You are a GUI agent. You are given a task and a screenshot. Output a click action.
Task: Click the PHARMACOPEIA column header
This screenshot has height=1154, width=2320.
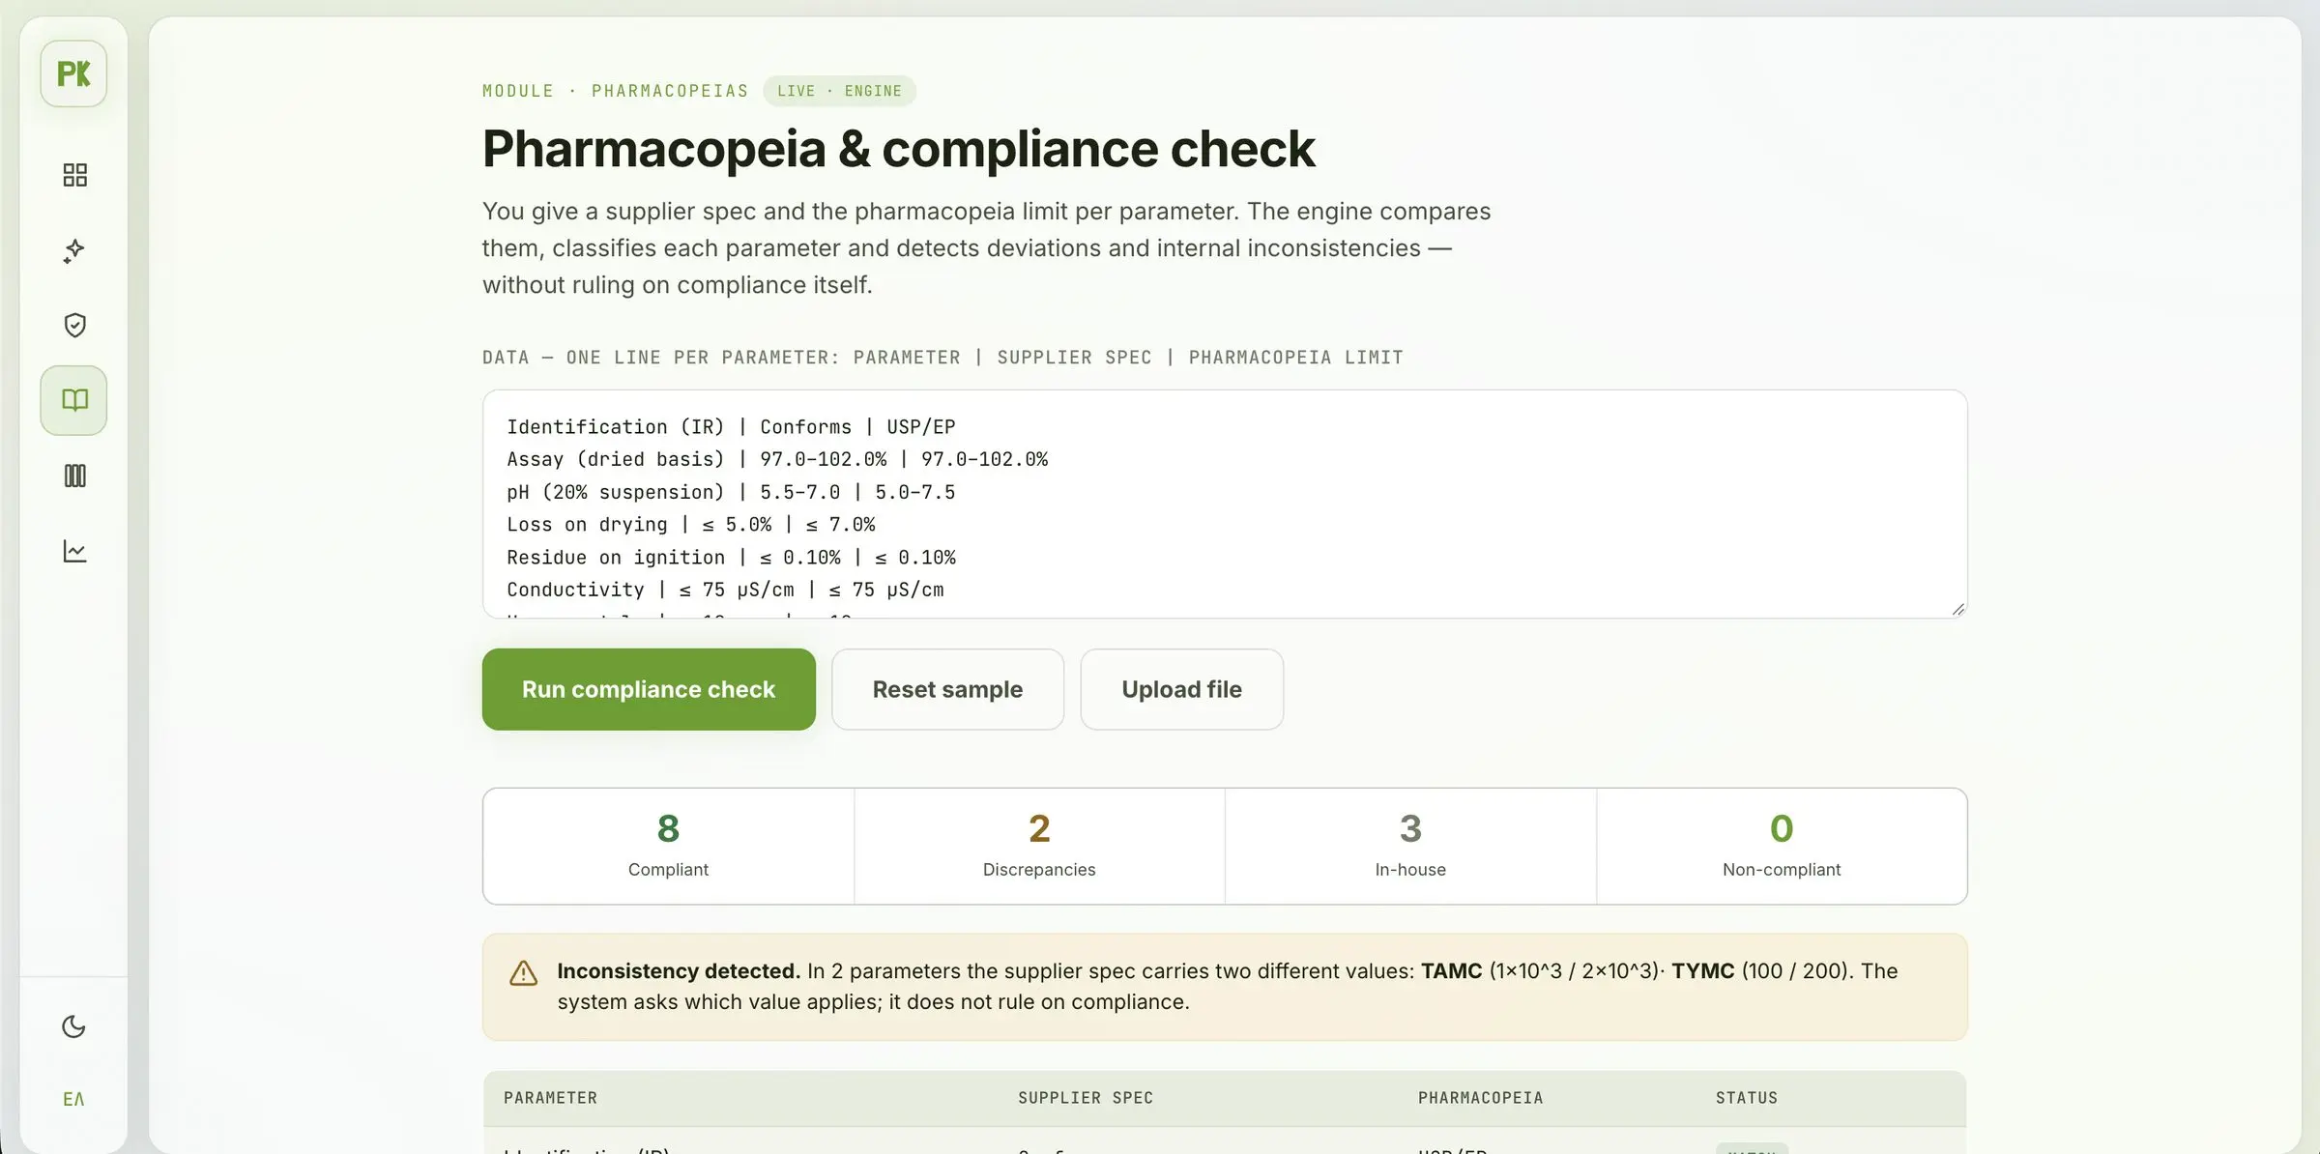(1480, 1098)
